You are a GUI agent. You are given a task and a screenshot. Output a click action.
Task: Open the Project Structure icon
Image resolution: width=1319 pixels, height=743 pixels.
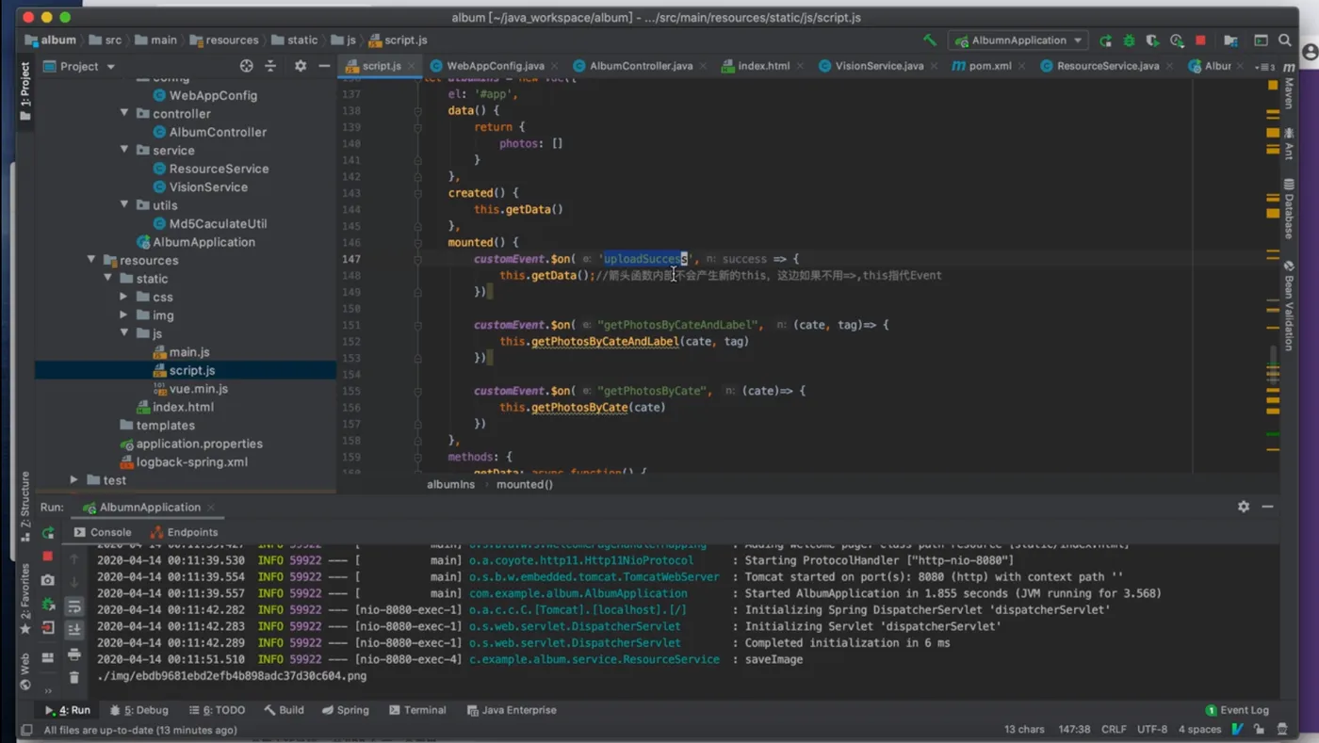click(x=1230, y=40)
